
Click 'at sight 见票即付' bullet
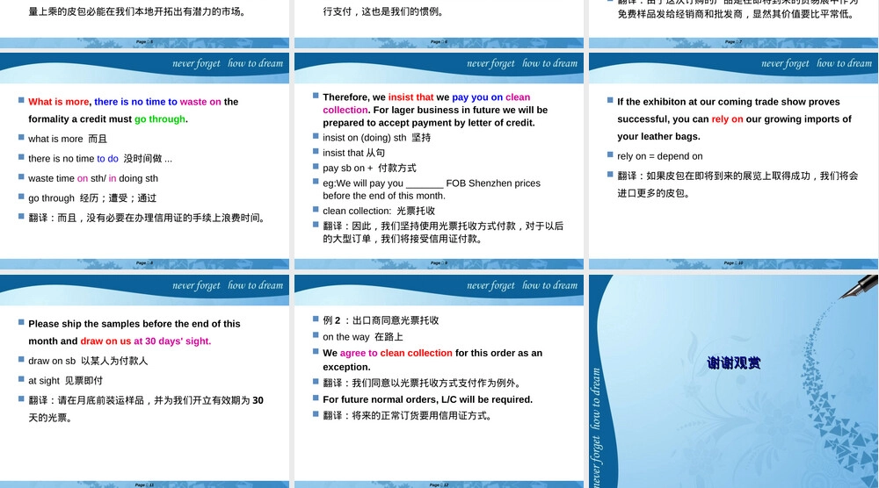tap(66, 381)
